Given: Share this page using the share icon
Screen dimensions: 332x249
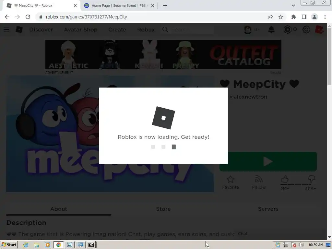Looking at the screenshot, I should pos(270,17).
